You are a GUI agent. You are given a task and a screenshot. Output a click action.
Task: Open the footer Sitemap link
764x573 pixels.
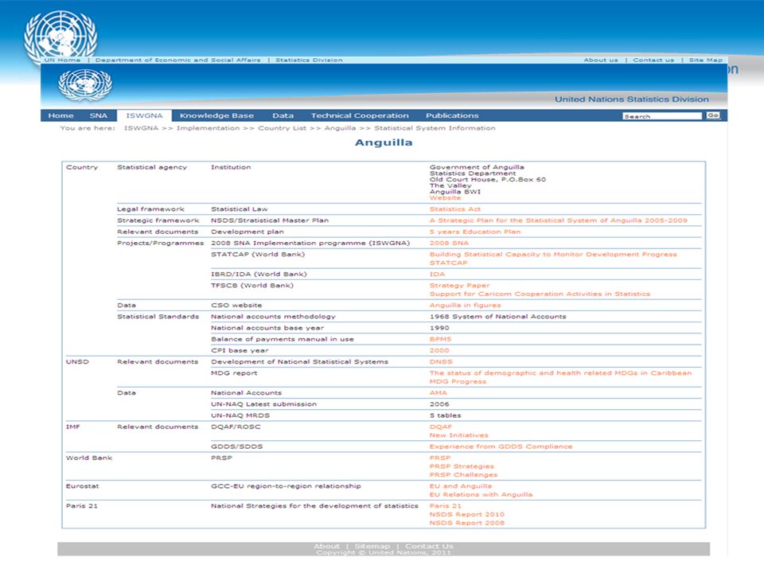point(372,546)
